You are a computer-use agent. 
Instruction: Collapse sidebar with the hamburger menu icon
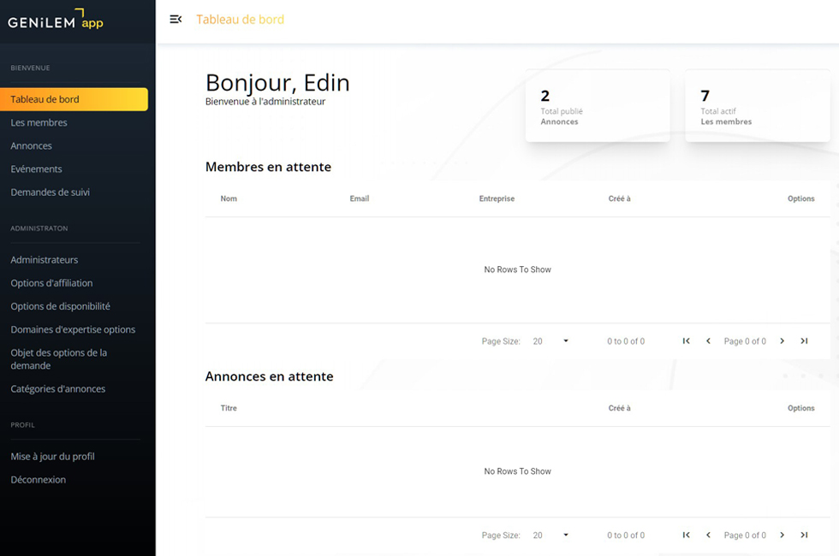coord(176,19)
